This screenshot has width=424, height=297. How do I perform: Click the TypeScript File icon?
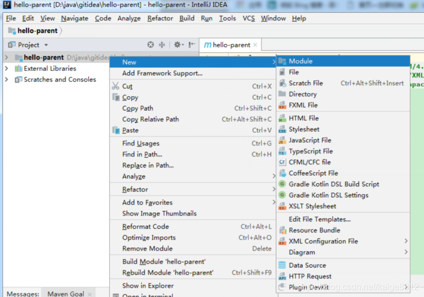[282, 152]
